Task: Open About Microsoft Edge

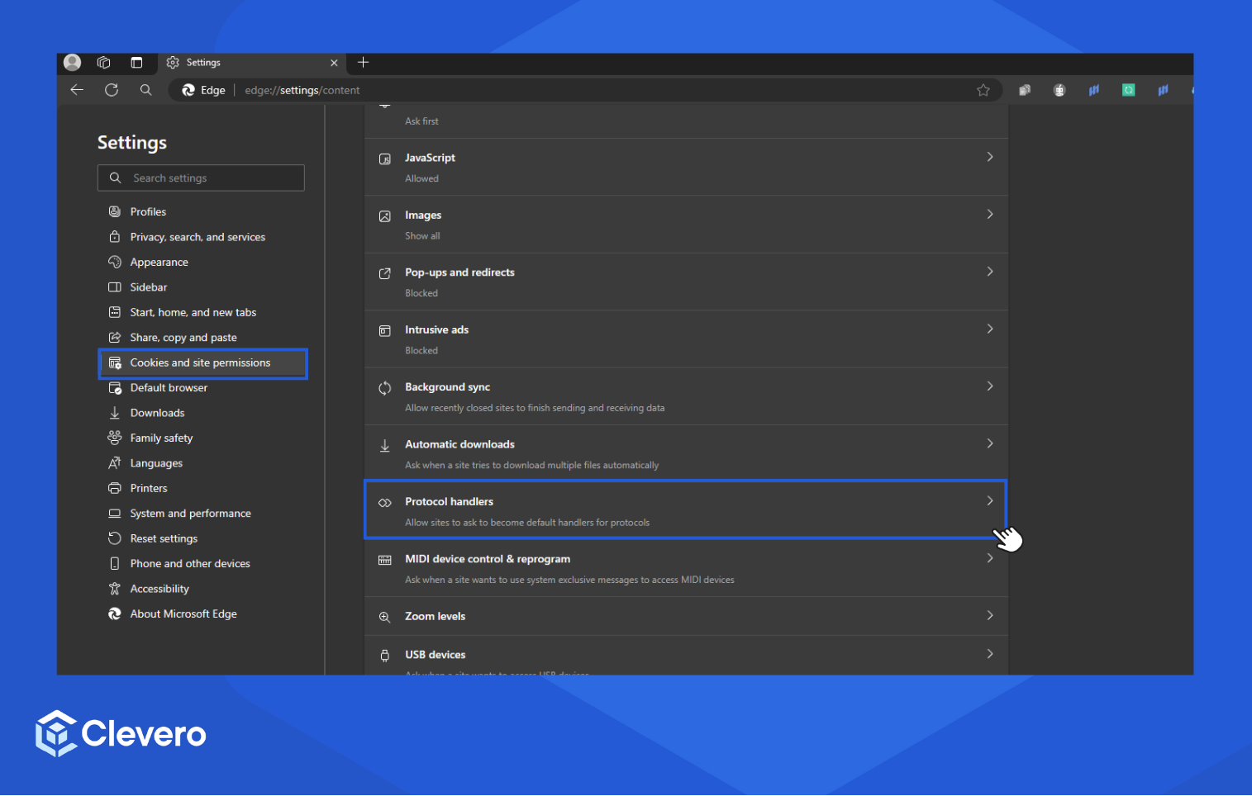Action: [183, 614]
